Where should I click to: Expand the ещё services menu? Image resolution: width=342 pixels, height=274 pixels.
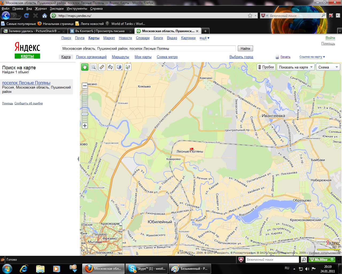pos(204,38)
